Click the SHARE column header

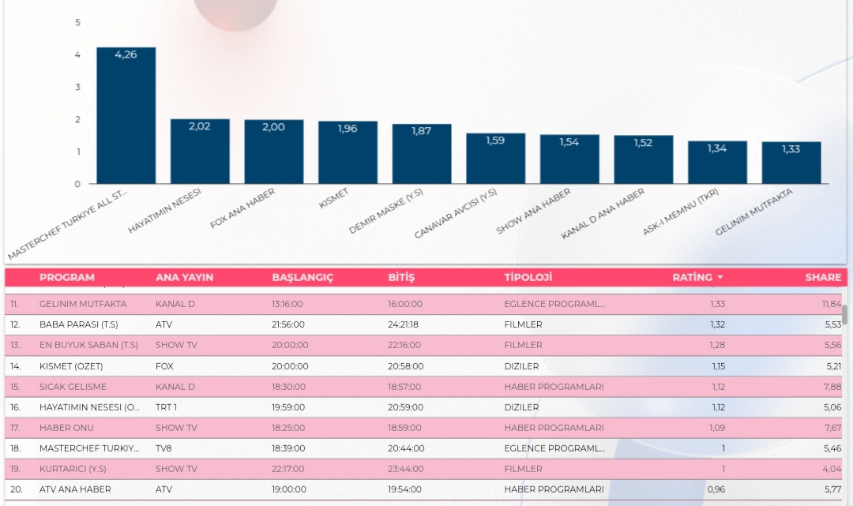point(823,278)
